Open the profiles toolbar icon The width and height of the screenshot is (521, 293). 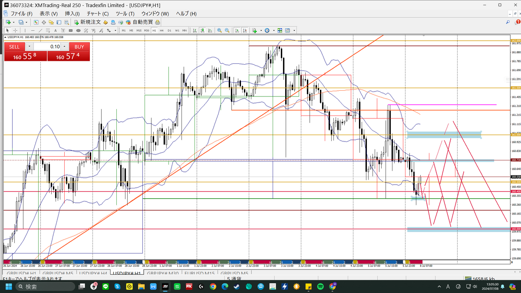click(x=21, y=22)
